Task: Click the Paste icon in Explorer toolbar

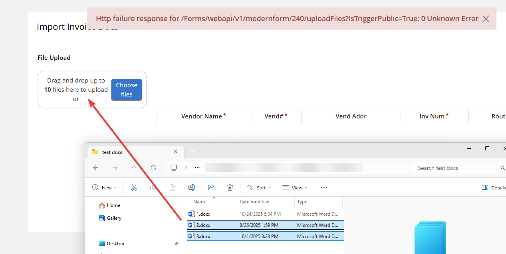Action: pyautogui.click(x=173, y=187)
